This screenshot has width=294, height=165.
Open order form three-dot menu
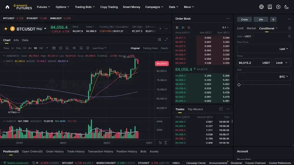coord(289,19)
